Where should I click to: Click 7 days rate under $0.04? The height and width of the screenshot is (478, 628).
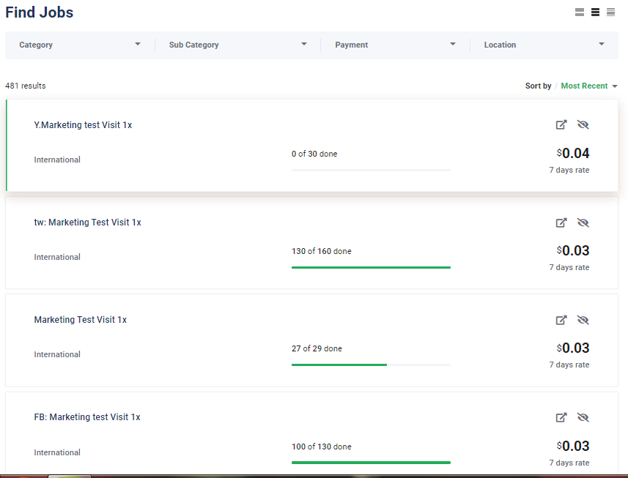pyautogui.click(x=569, y=170)
